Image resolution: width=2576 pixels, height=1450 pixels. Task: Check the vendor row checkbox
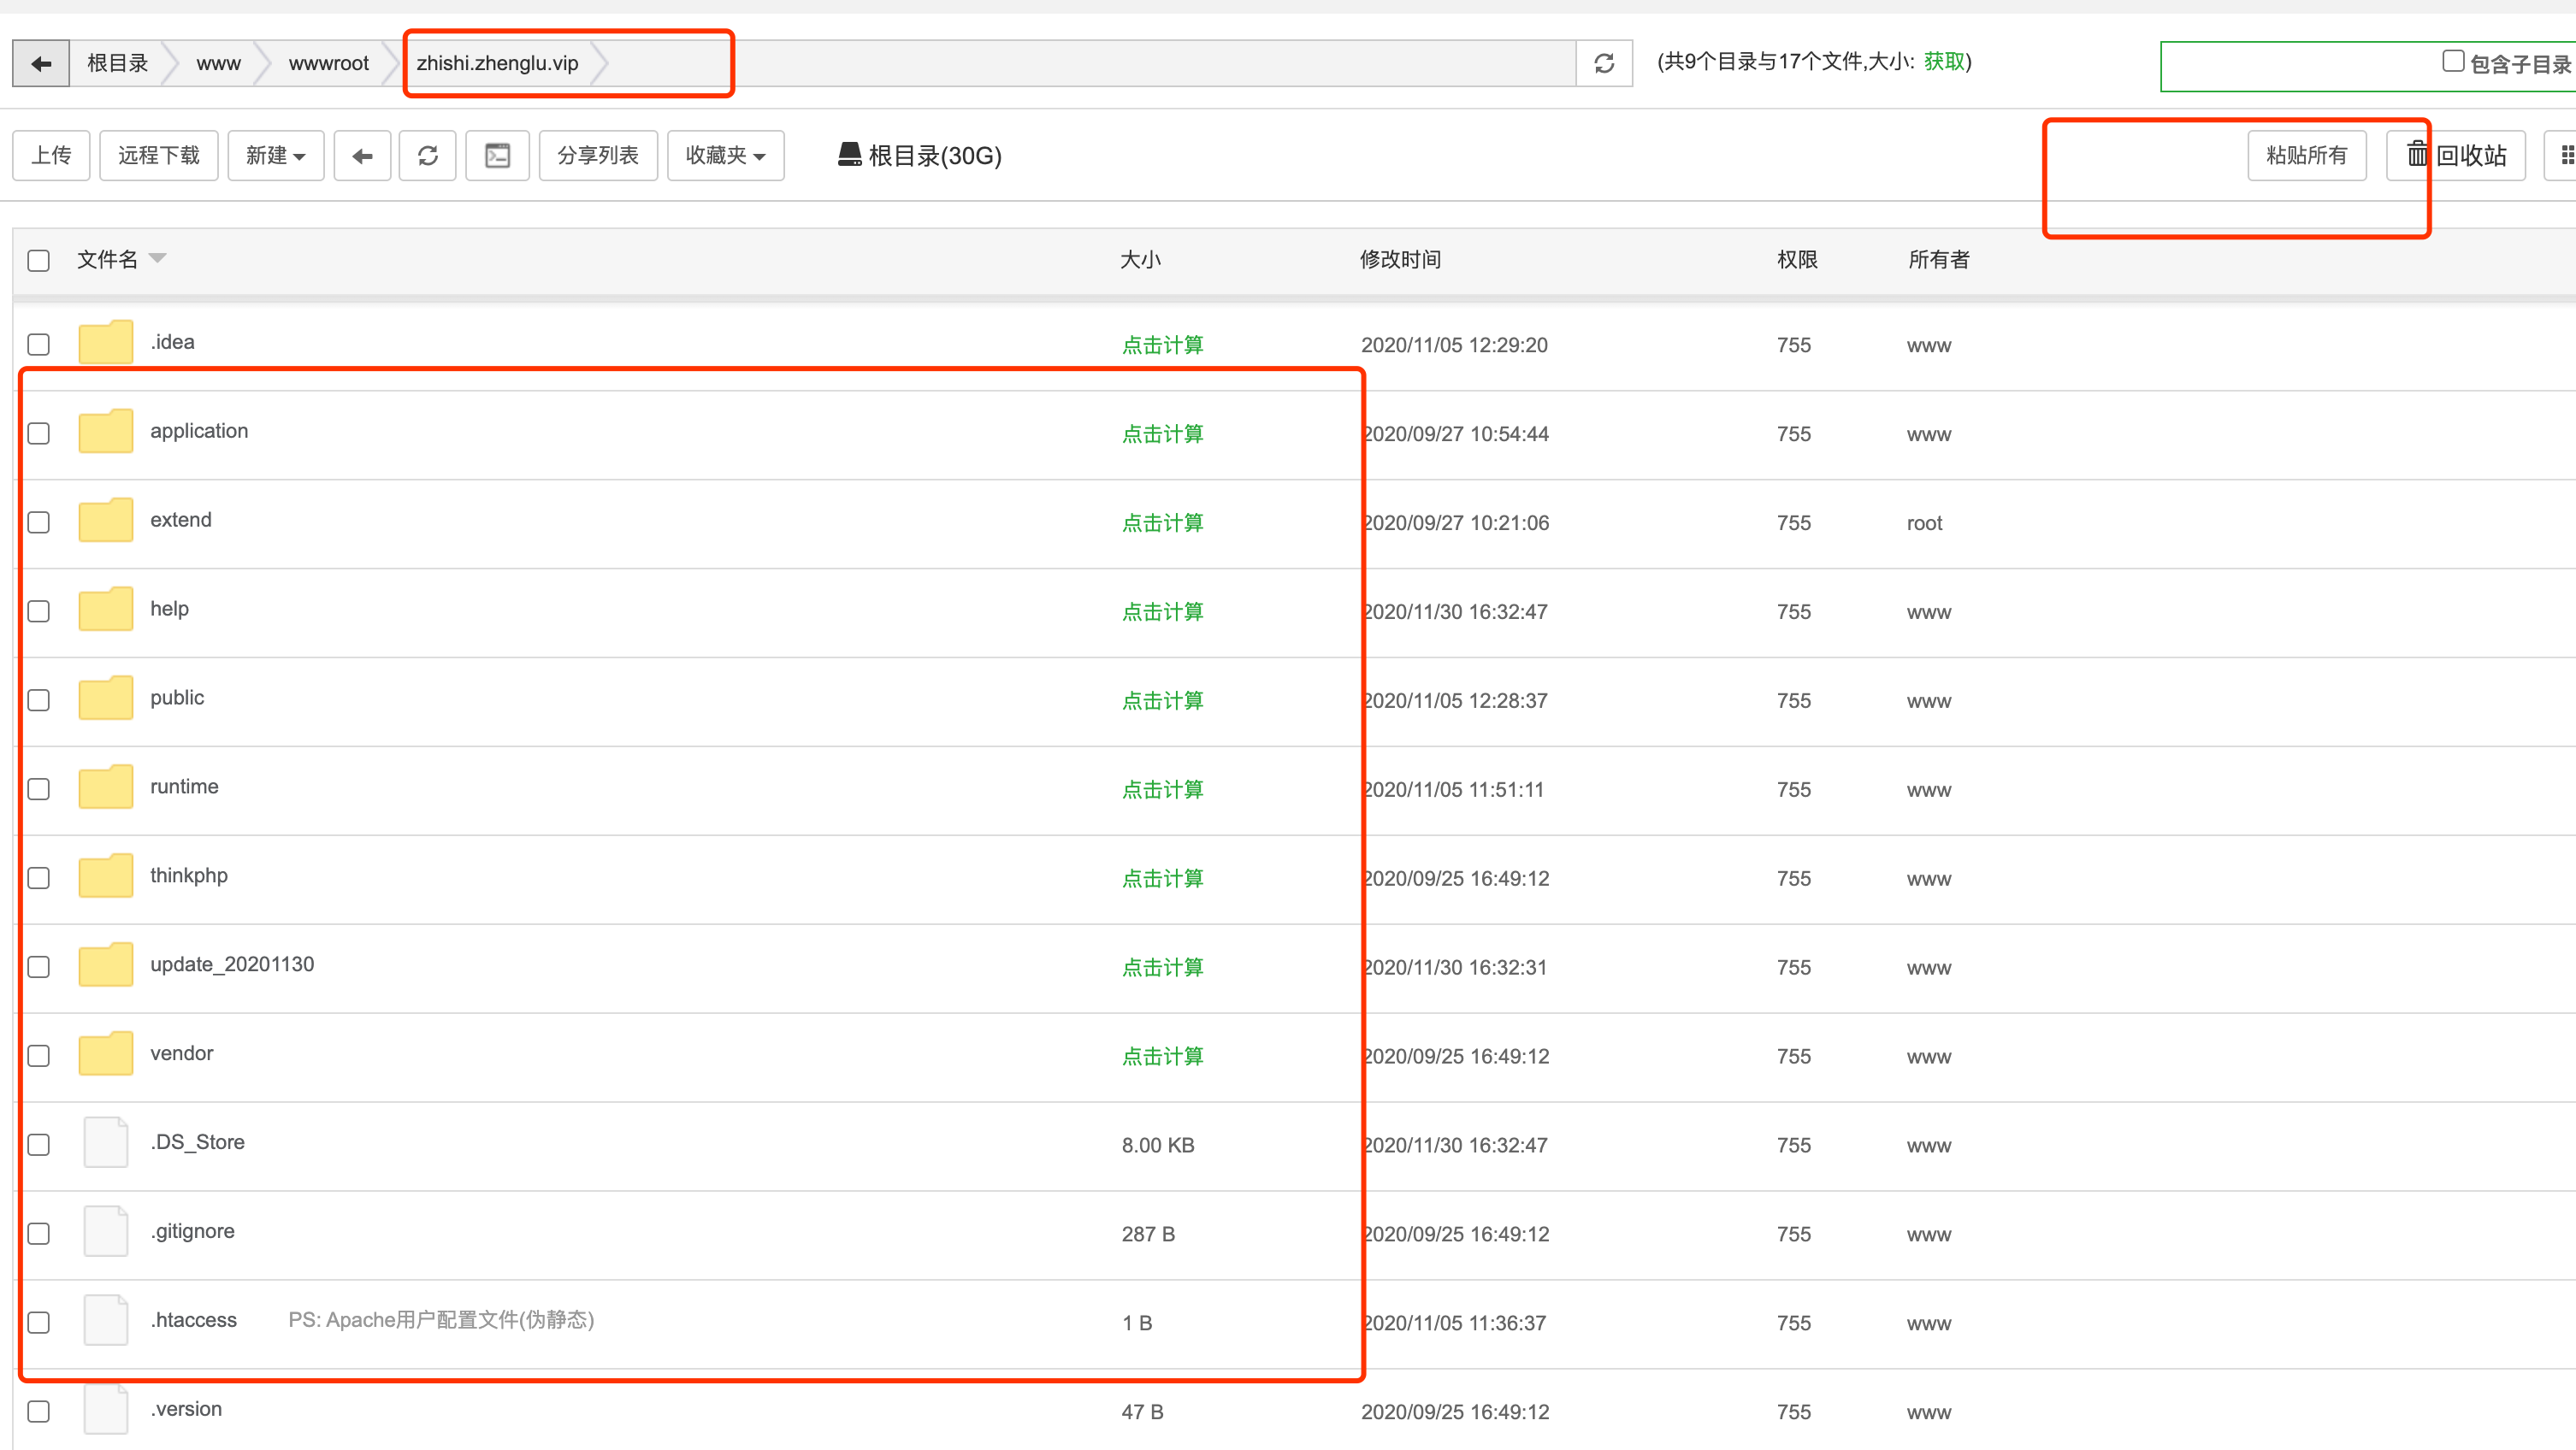(39, 1057)
